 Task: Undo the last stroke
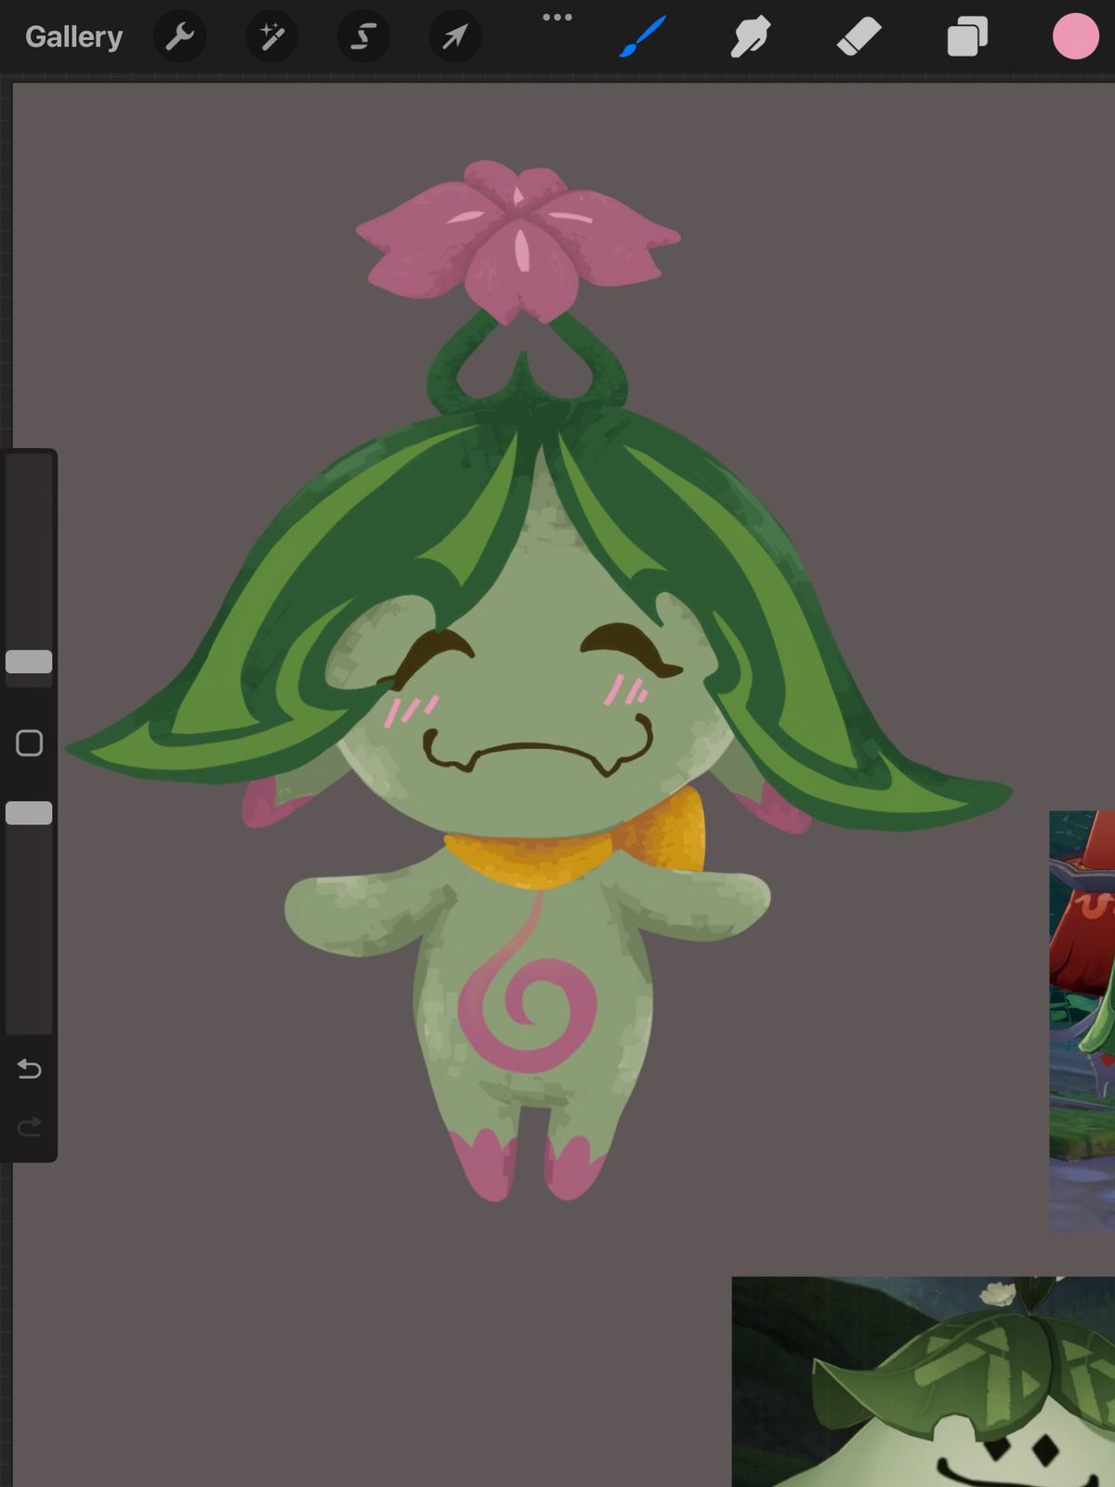click(29, 1069)
